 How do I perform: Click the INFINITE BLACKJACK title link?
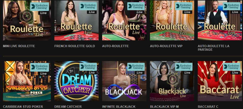[x=119, y=107]
